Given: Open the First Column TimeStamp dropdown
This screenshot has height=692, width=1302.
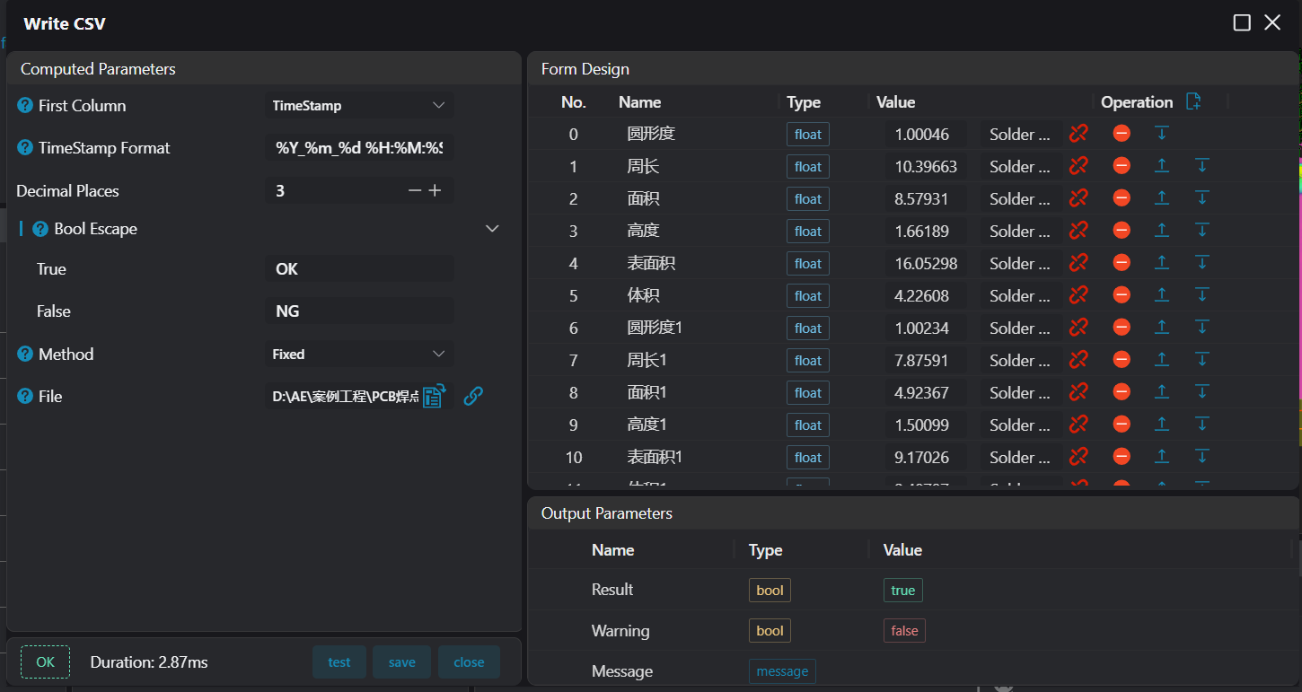Looking at the screenshot, I should (359, 106).
